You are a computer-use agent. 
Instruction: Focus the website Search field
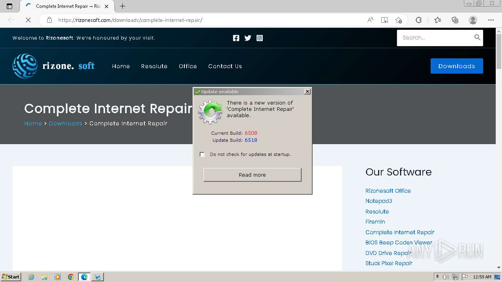tap(435, 38)
